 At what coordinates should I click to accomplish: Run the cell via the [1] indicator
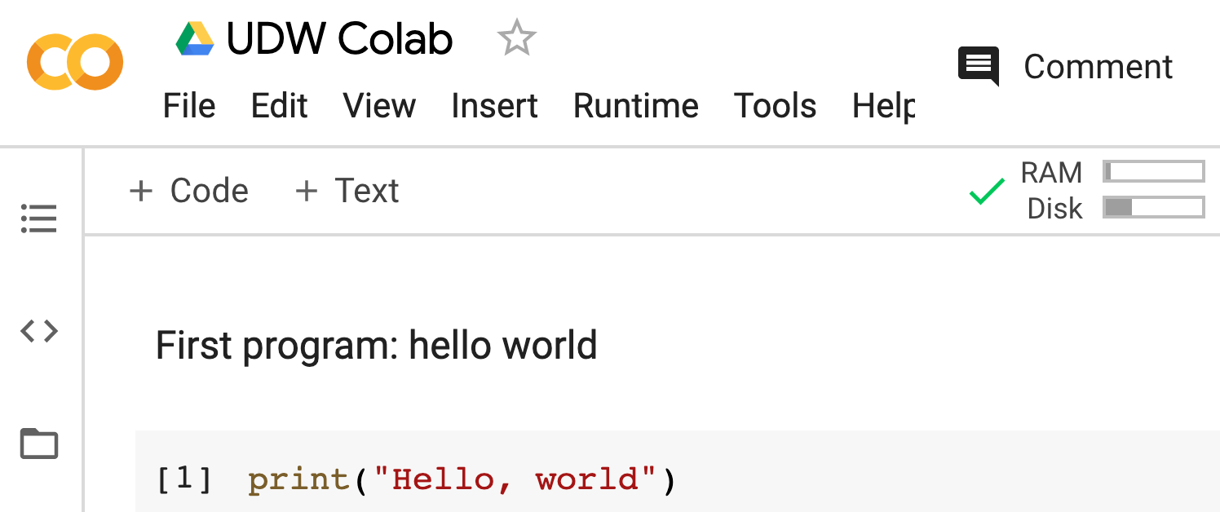(x=184, y=479)
